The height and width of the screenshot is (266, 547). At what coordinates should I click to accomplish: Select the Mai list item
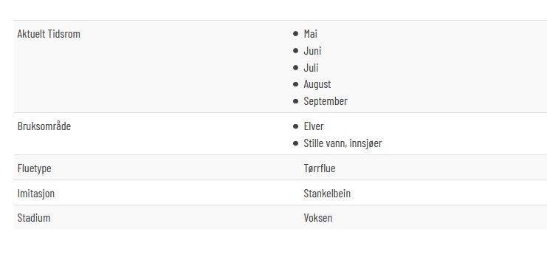click(x=310, y=34)
